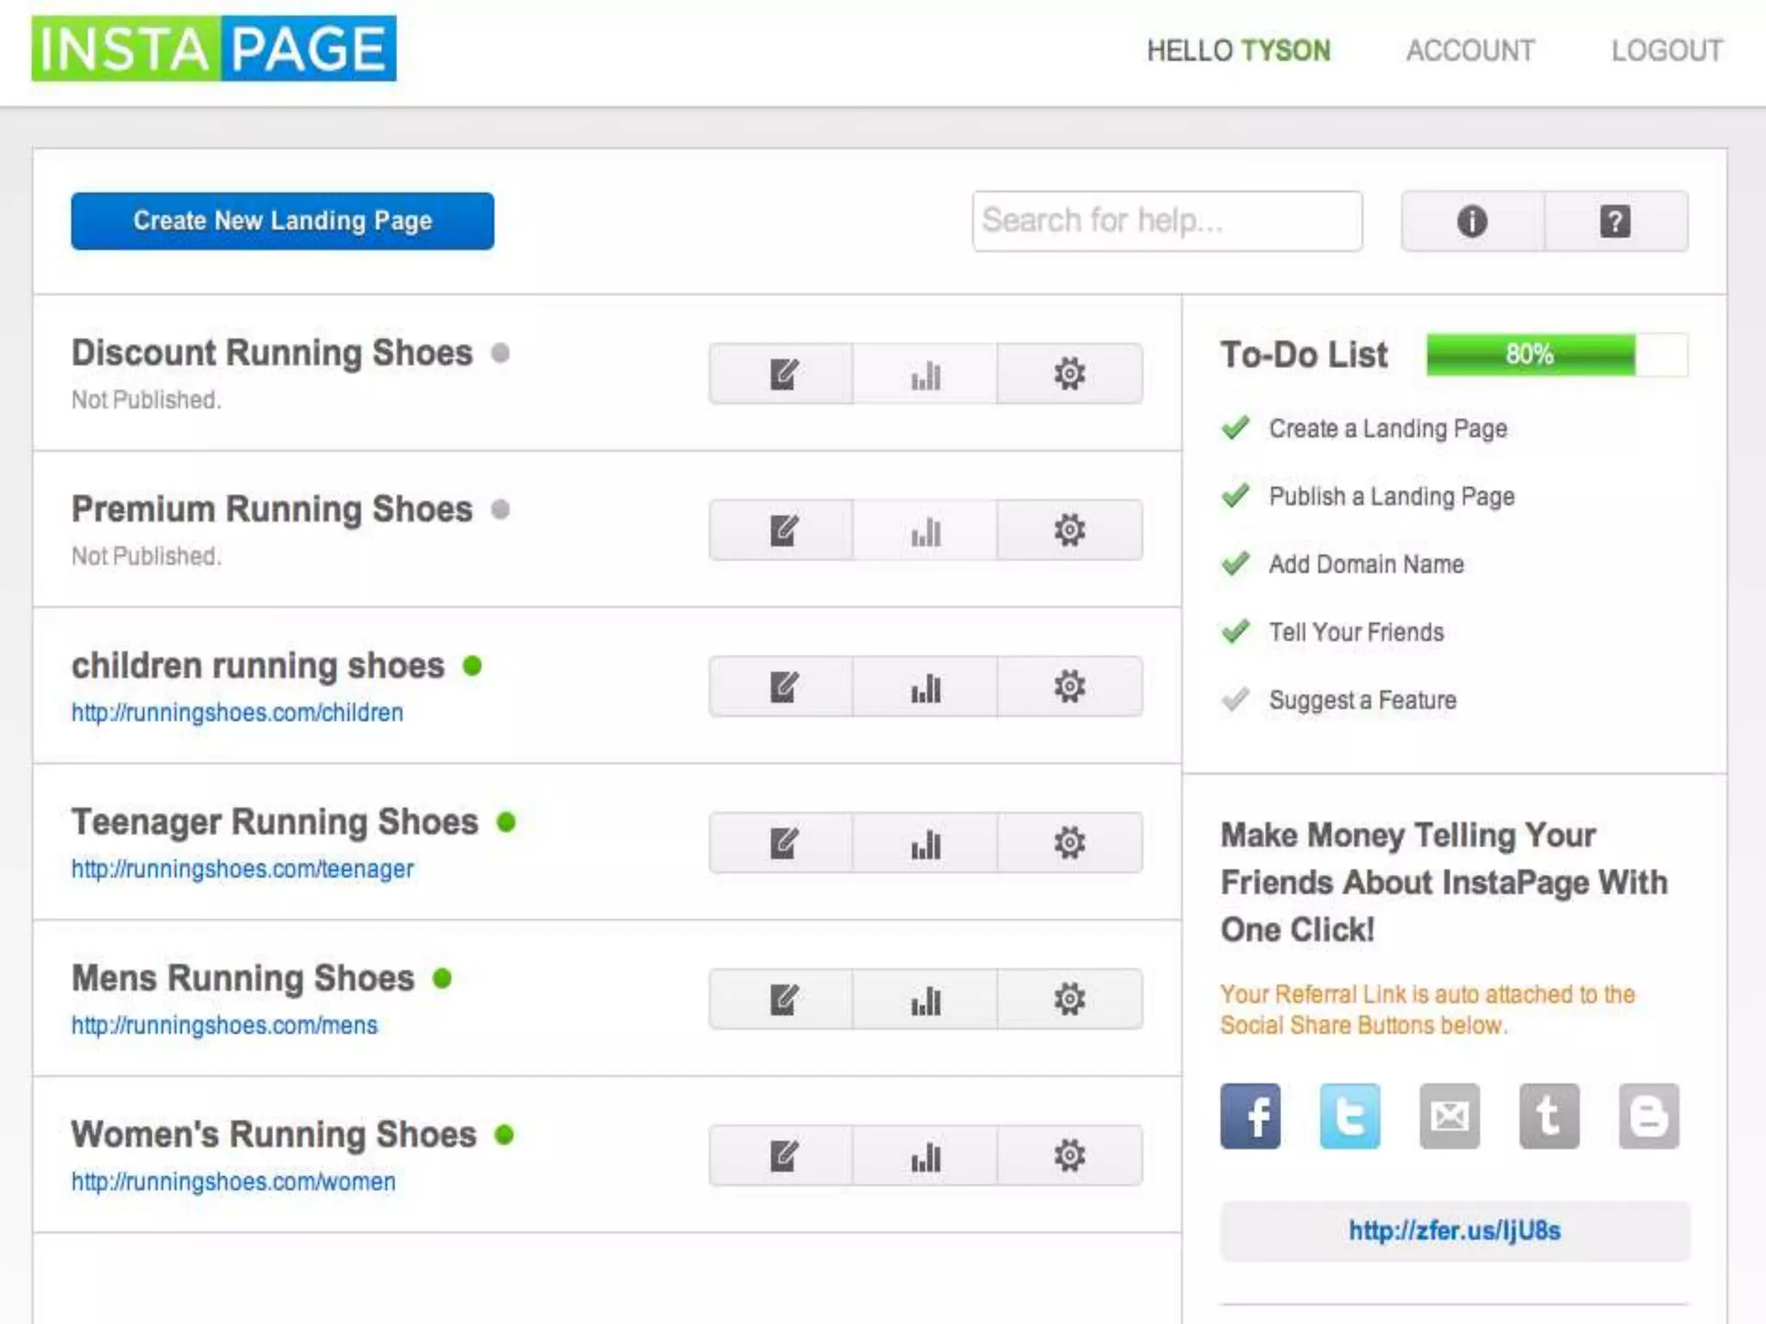Open the runningshoes.com/children link
Viewport: 1766px width, 1324px height.
tap(237, 713)
